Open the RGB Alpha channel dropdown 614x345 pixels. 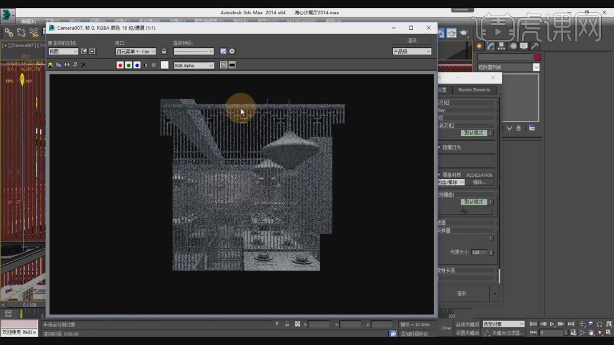[194, 65]
